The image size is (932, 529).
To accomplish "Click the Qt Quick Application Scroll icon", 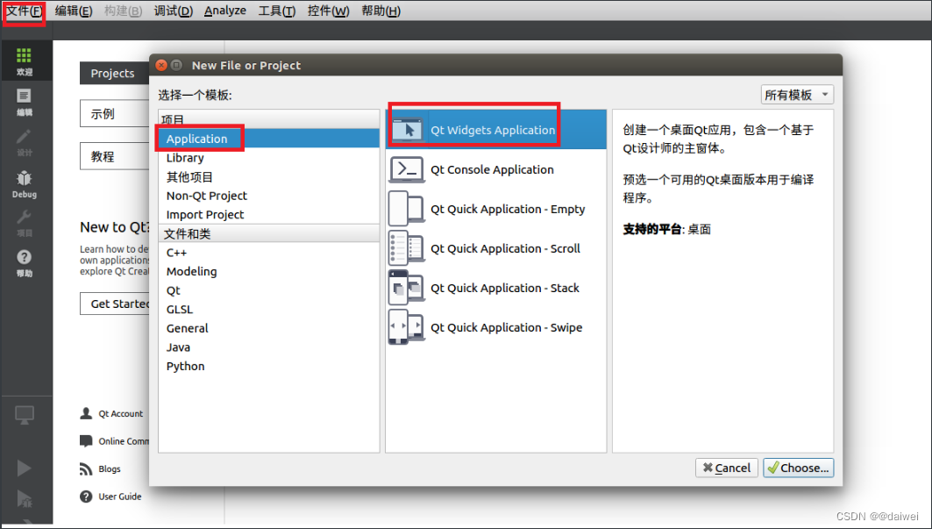I will pyautogui.click(x=407, y=248).
